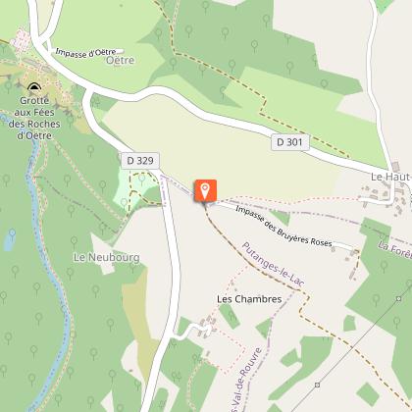Click the lower power line tower node
This screenshot has width=412, height=412.
317,385
